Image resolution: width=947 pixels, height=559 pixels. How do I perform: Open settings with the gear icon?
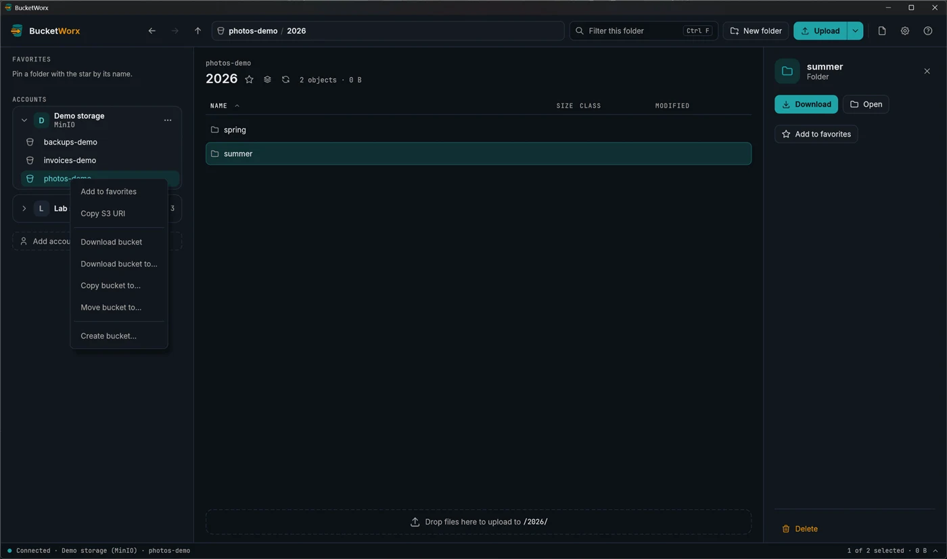[905, 31]
